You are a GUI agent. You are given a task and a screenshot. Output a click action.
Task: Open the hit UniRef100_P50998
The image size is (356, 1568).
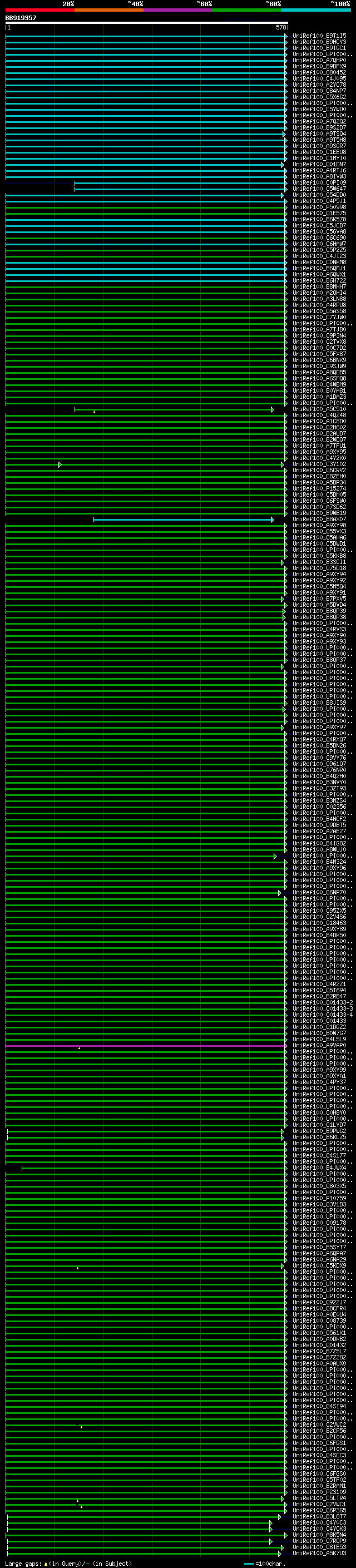(319, 207)
